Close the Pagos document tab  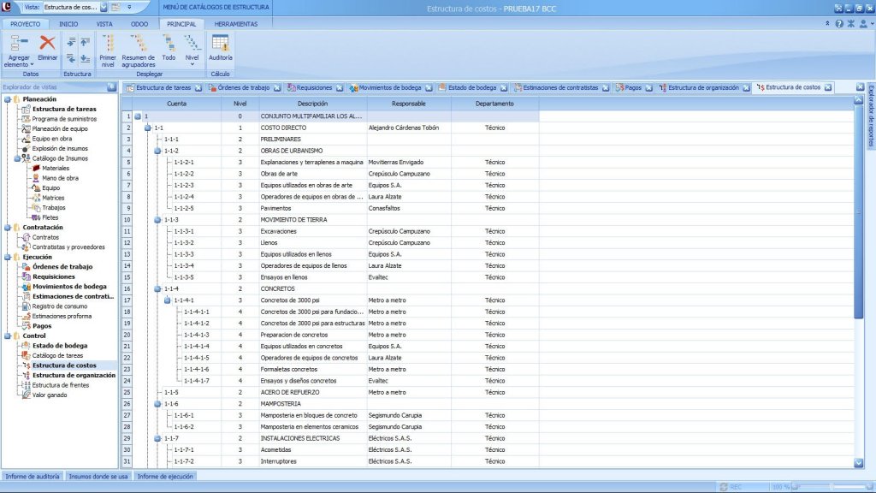click(650, 87)
